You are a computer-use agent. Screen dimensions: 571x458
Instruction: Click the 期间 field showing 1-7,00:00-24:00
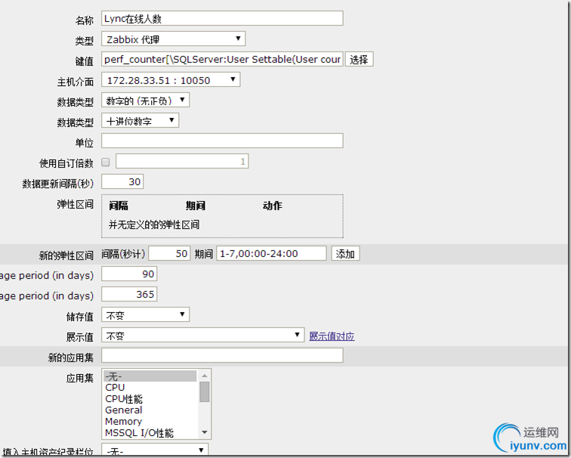[271, 254]
